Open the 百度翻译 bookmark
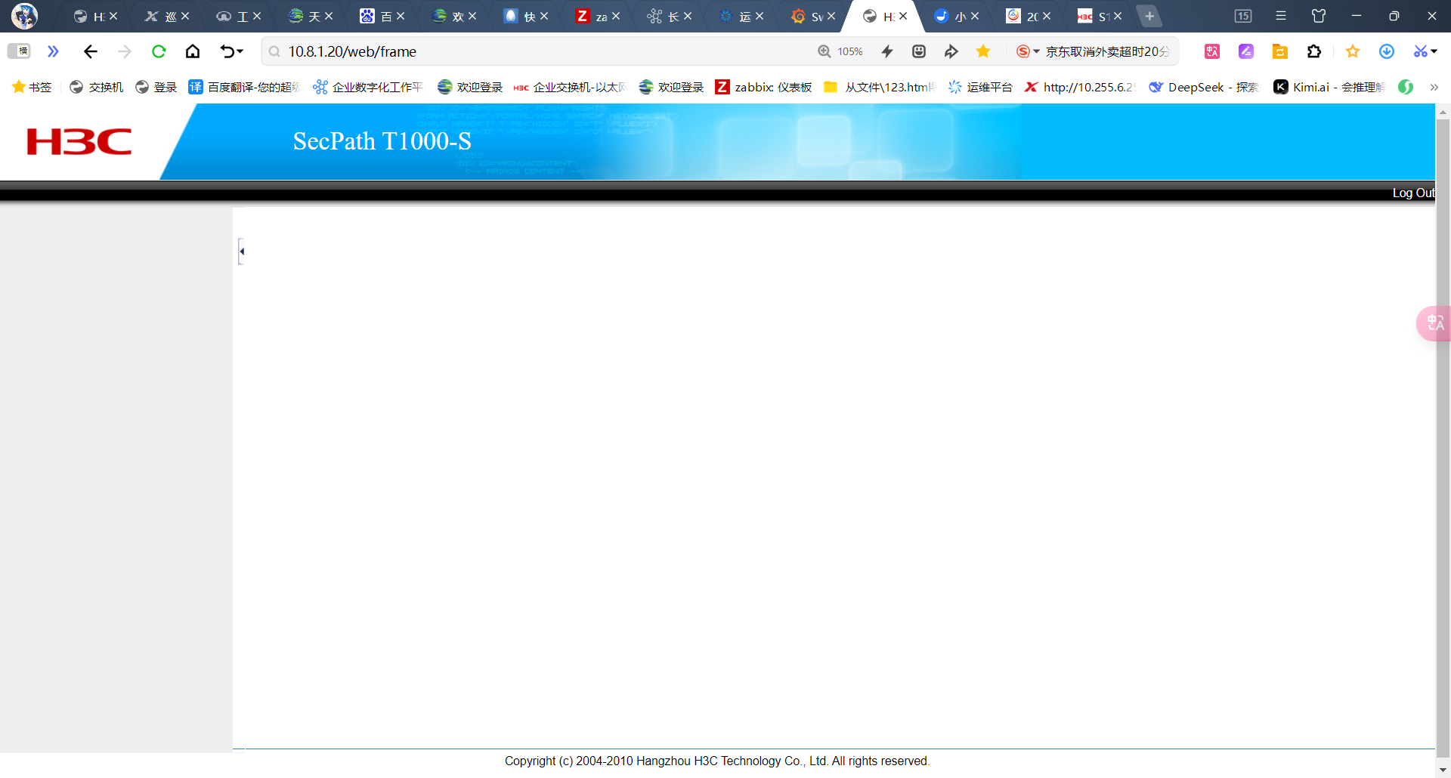The width and height of the screenshot is (1451, 778). [244, 87]
